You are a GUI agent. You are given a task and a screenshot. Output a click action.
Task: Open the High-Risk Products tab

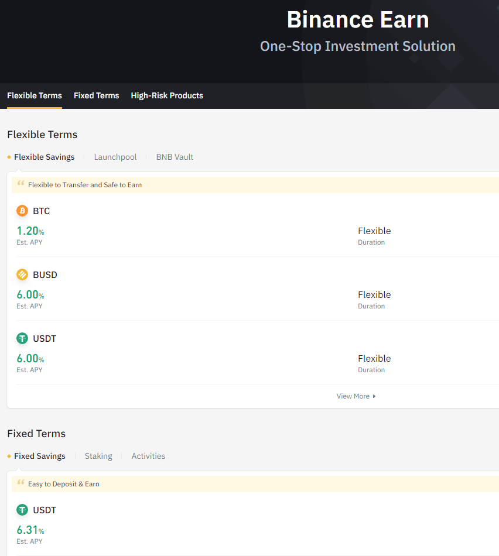pyautogui.click(x=167, y=95)
